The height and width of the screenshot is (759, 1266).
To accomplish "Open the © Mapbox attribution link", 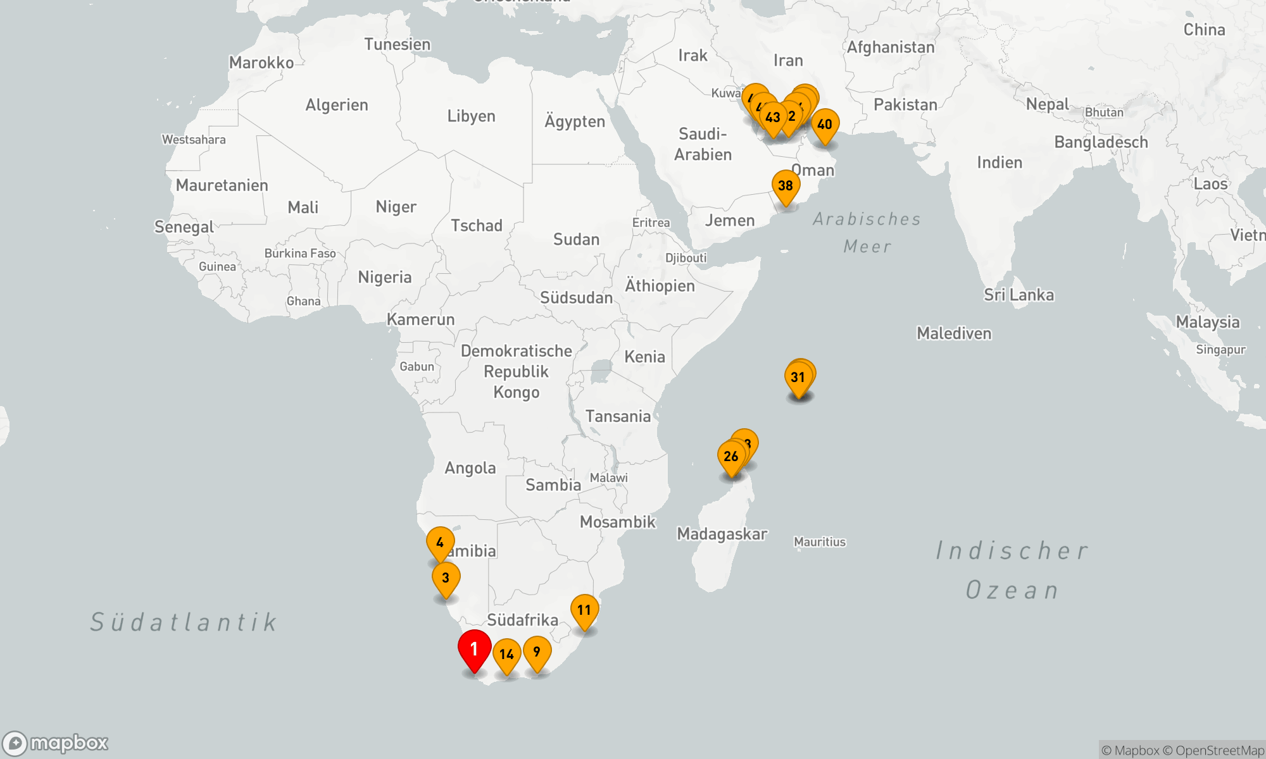I will pos(1130,750).
